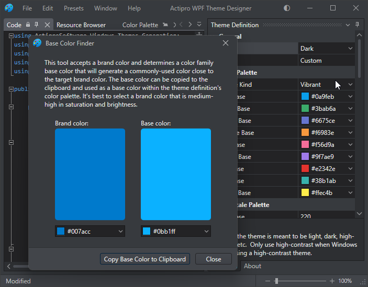The height and width of the screenshot is (287, 368).
Task: Open the #0a9feb color dropdown arrow
Action: 350,97
